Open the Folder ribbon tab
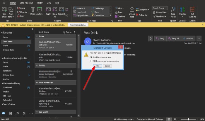Image resolution: width=205 pixels, height=121 pixels. tap(40, 3)
